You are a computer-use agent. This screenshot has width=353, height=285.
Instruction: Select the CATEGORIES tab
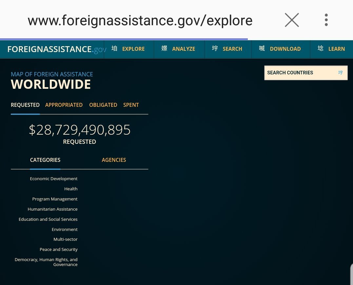tap(45, 160)
